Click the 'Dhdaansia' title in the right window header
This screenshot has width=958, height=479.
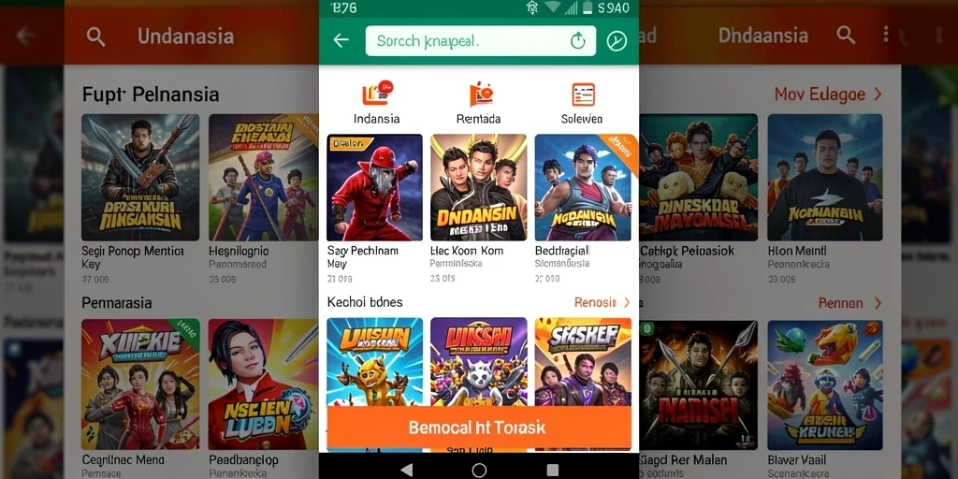763,36
